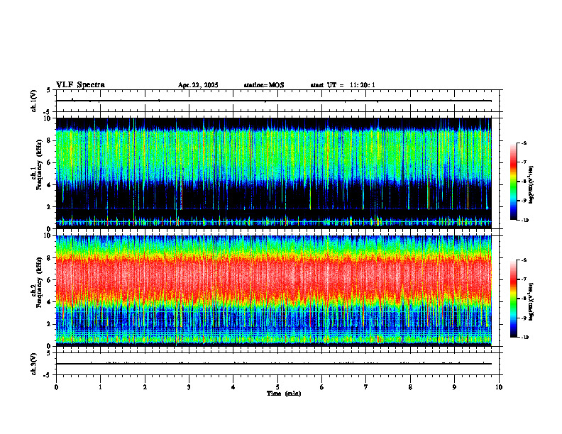
Task: Click the ch.2 spectrogram color scale bar
Action: point(514,299)
